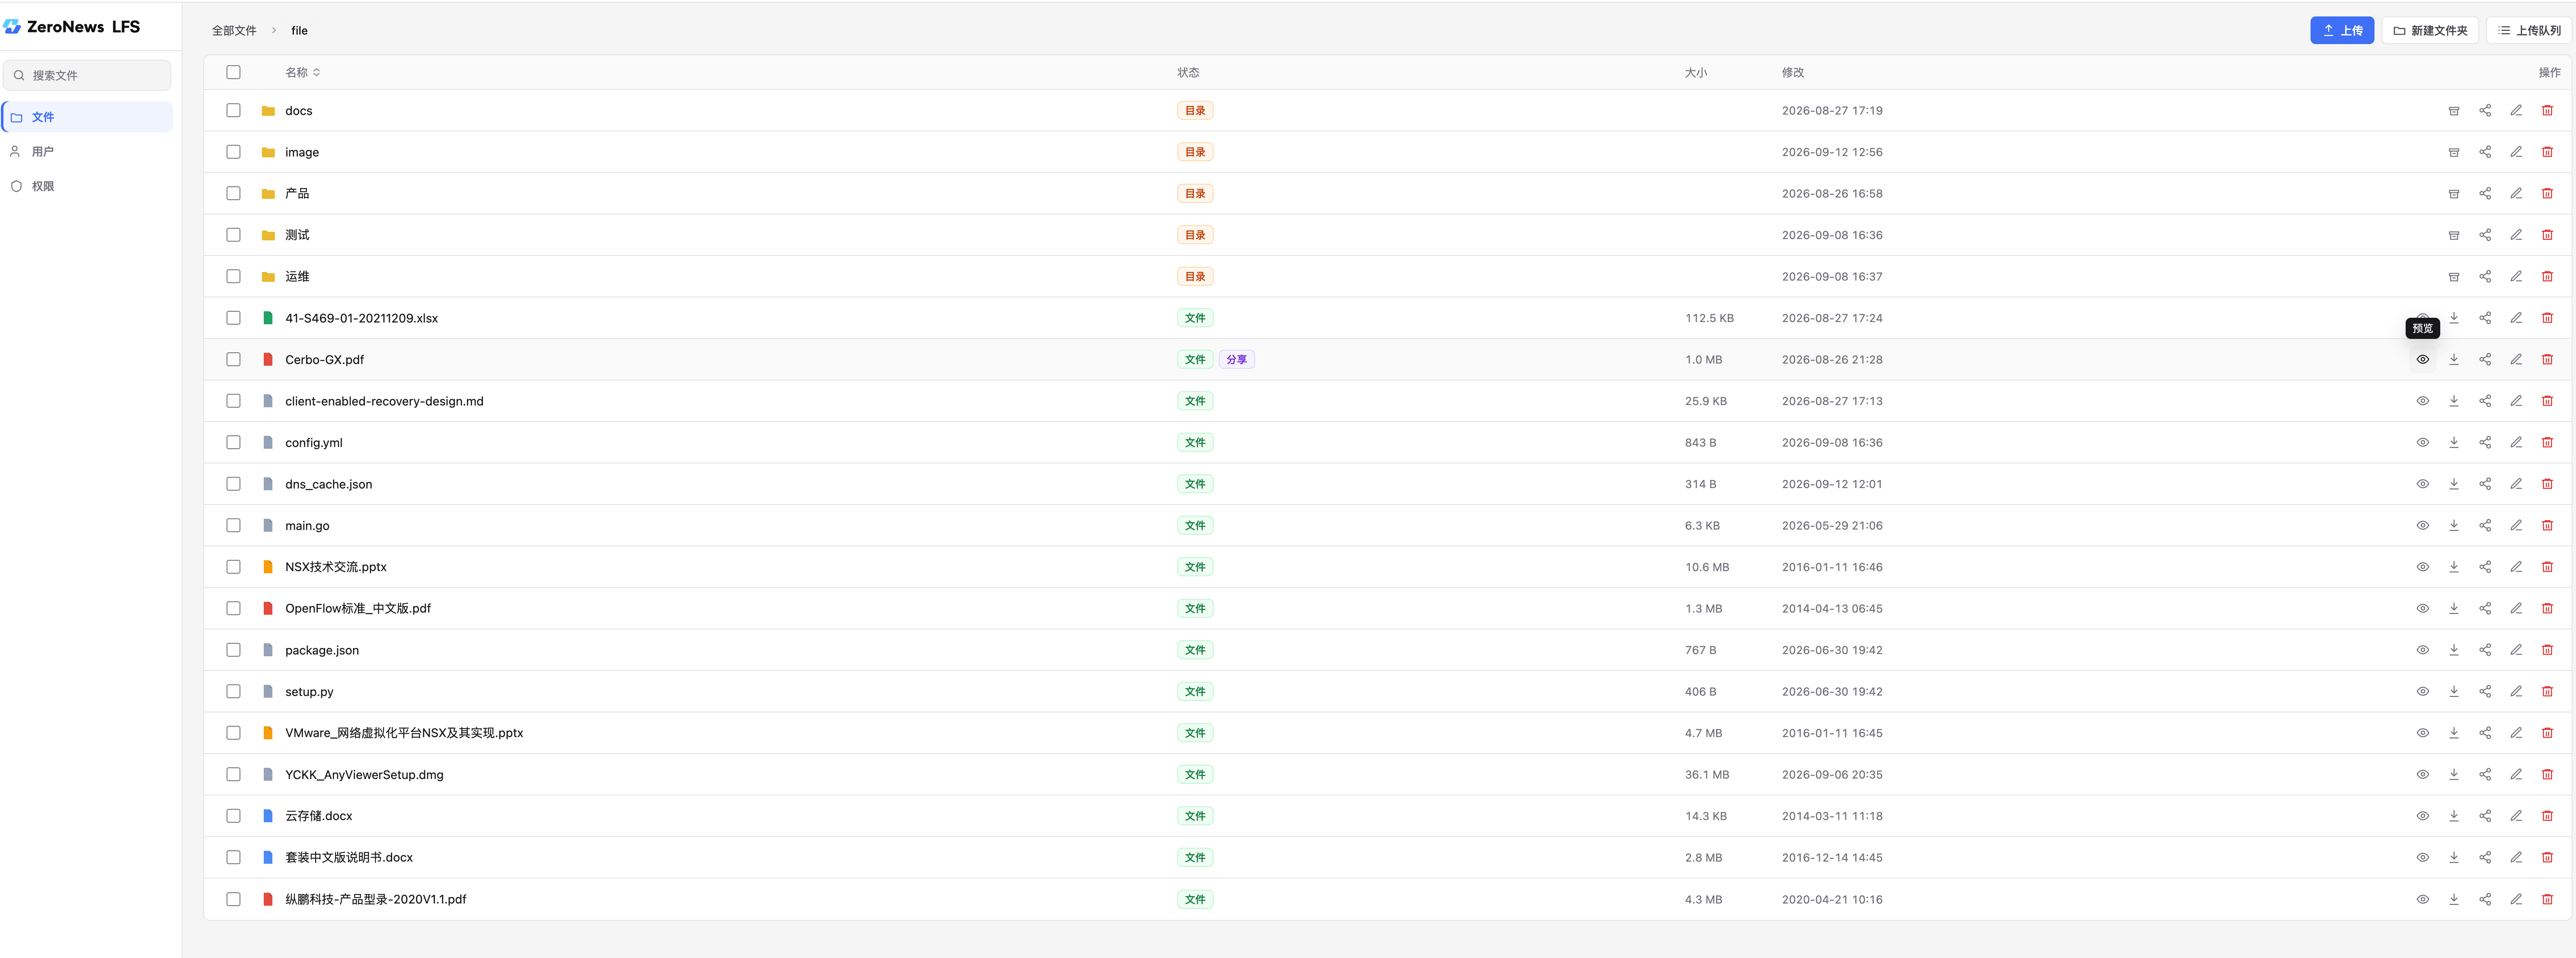Share the main.go file

2484,525
